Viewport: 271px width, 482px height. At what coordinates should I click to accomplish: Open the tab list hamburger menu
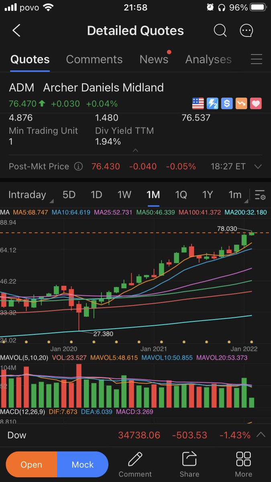click(256, 59)
